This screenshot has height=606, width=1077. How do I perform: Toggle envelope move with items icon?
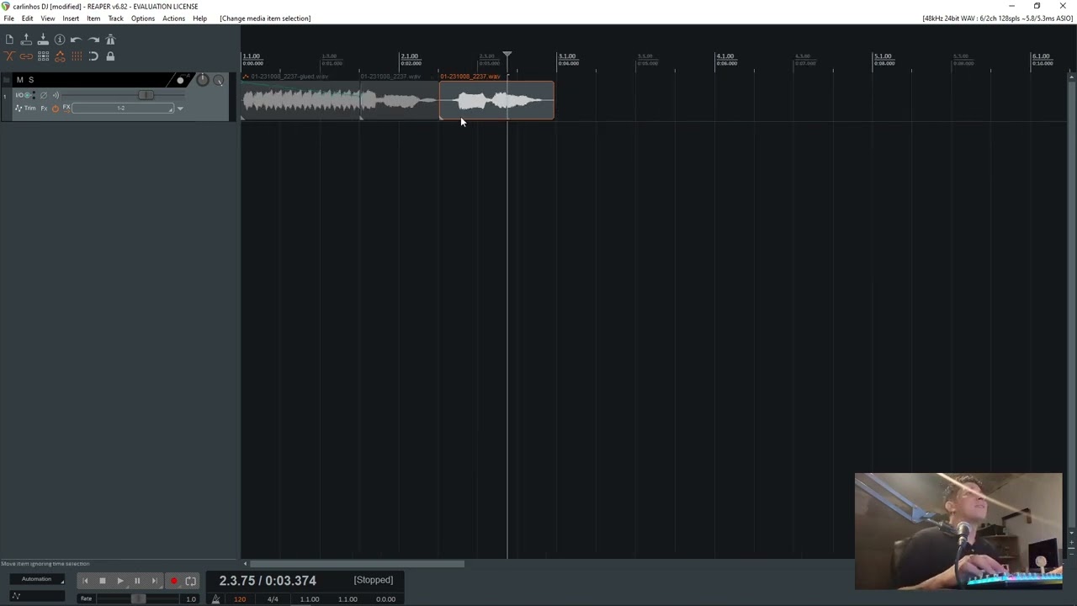(60, 56)
